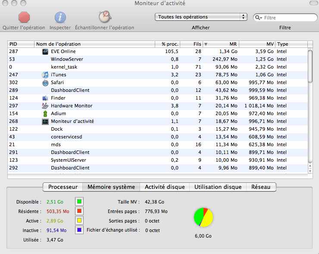Click the Hardware Monitor app icon
Screen dimensions: 319x254
click(x=45, y=106)
